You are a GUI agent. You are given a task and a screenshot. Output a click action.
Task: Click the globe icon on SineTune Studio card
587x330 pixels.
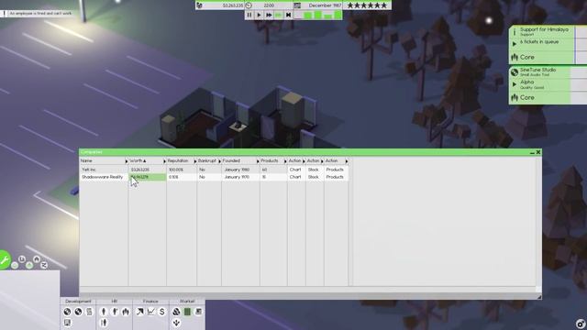(x=515, y=71)
